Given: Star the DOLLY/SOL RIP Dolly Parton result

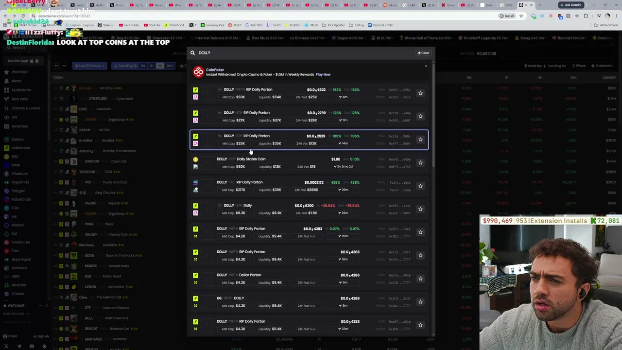Looking at the screenshot, I should tap(420, 186).
